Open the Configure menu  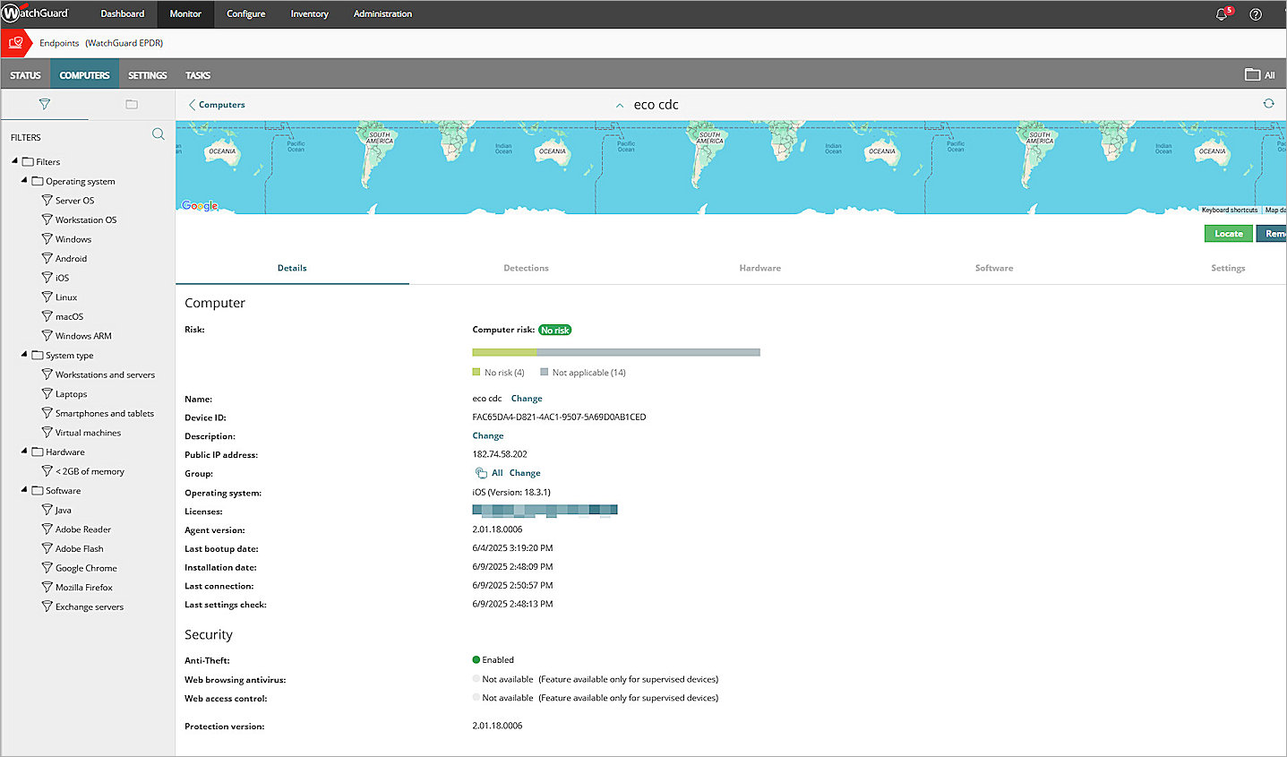(x=245, y=13)
